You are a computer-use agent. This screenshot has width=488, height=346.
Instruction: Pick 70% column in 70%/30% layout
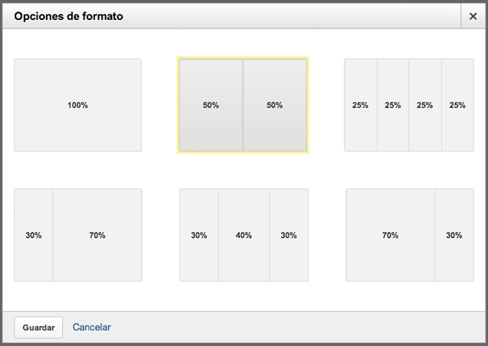[391, 235]
